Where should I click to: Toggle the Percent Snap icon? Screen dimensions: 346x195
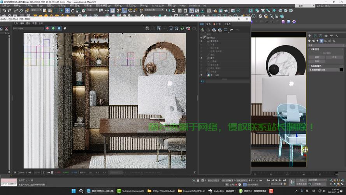point(130,11)
